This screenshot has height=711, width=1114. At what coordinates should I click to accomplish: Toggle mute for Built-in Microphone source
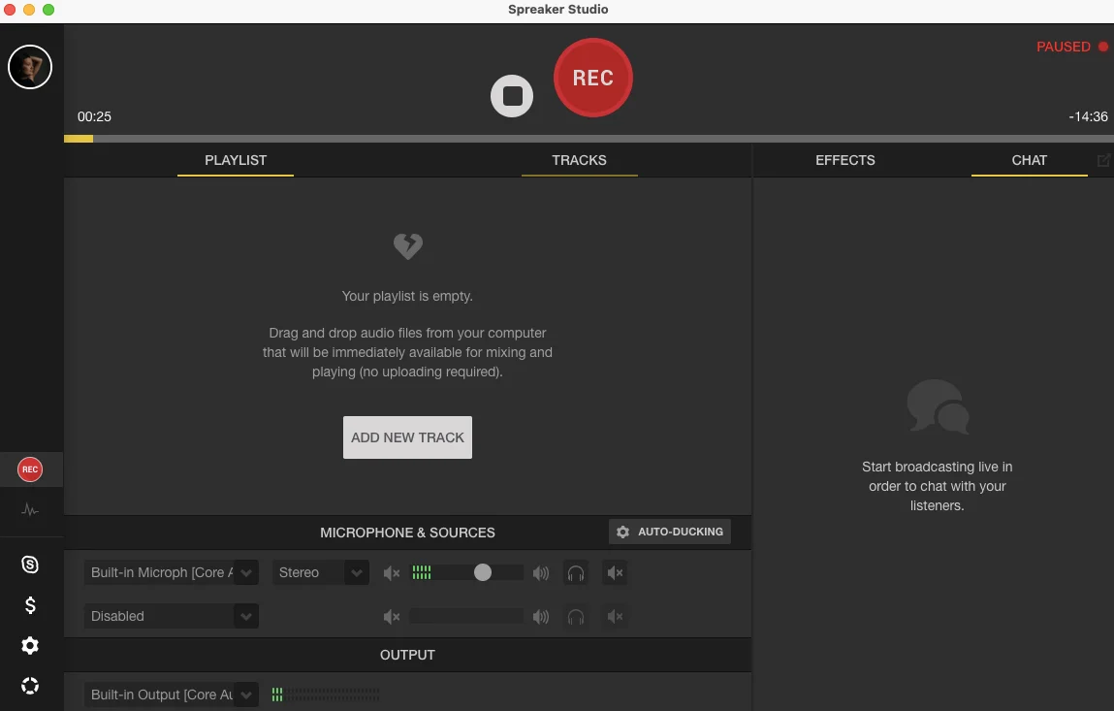coord(616,573)
